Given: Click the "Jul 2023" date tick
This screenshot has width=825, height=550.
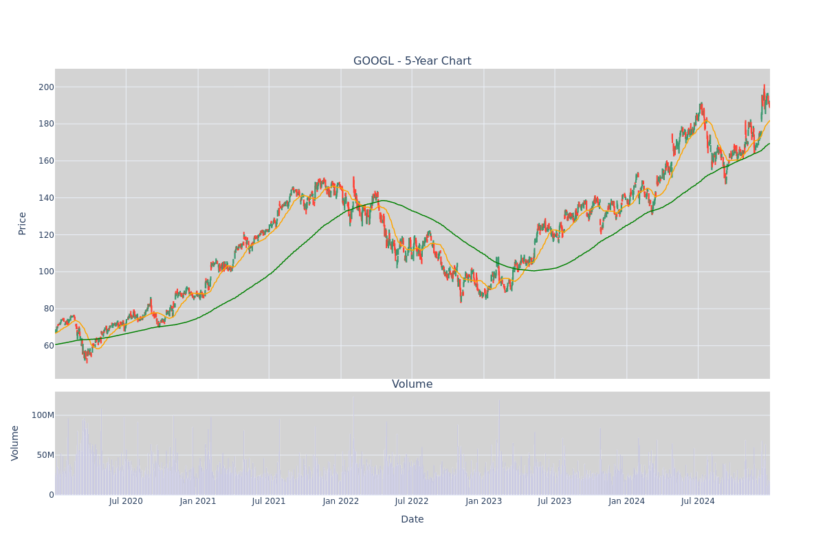Looking at the screenshot, I should (555, 501).
